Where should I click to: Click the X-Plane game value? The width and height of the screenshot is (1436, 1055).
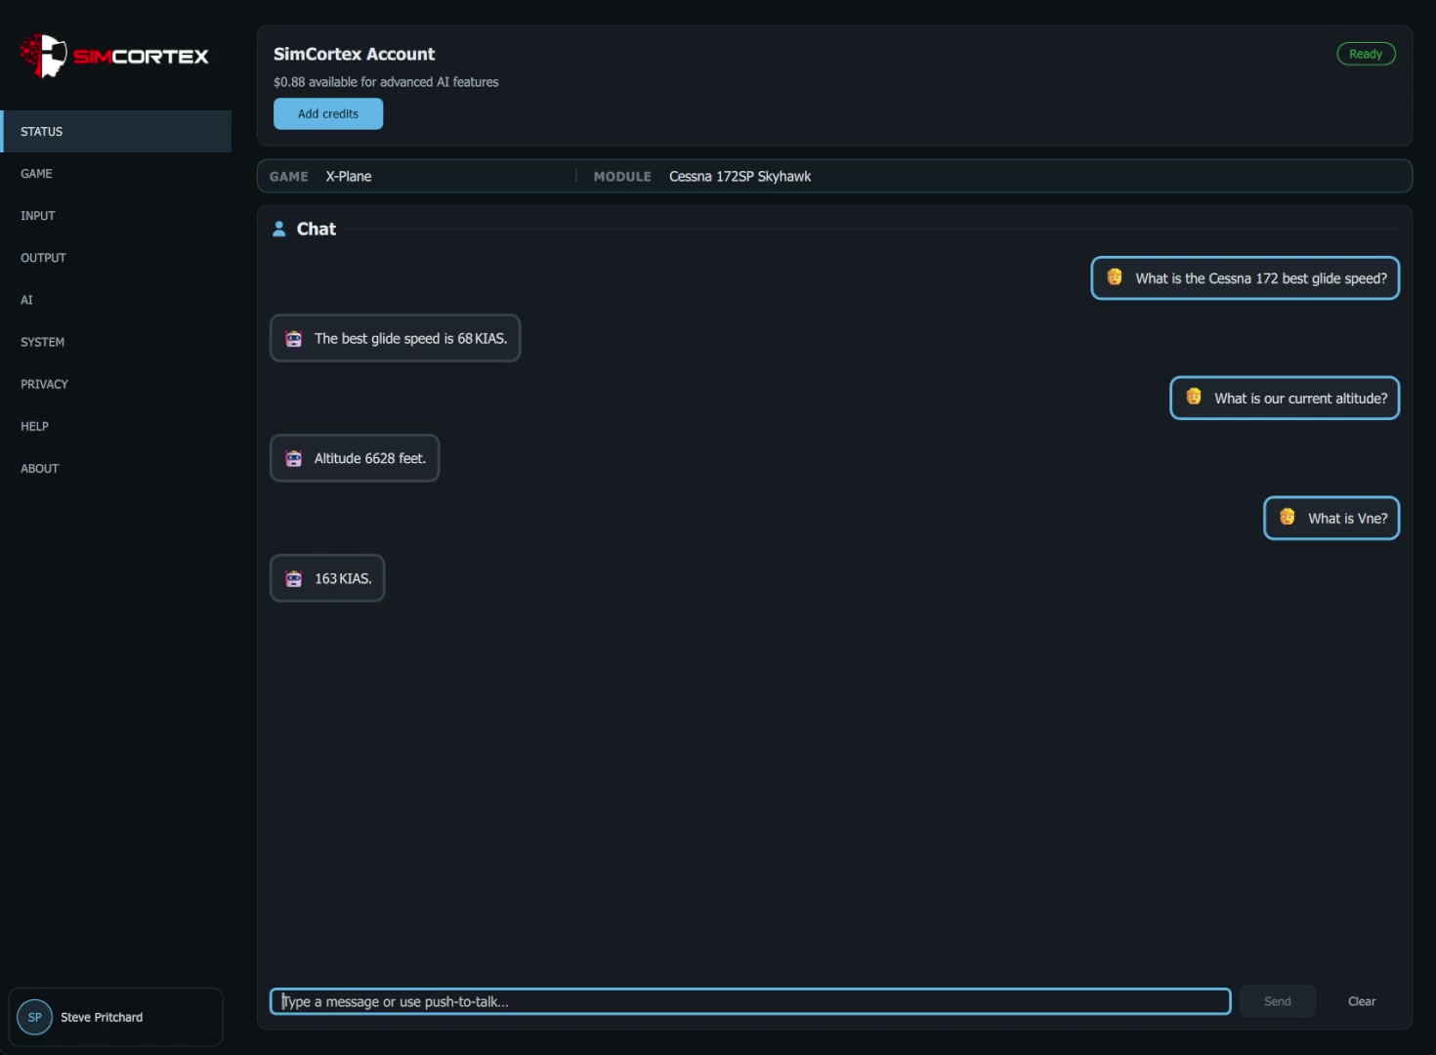point(349,176)
